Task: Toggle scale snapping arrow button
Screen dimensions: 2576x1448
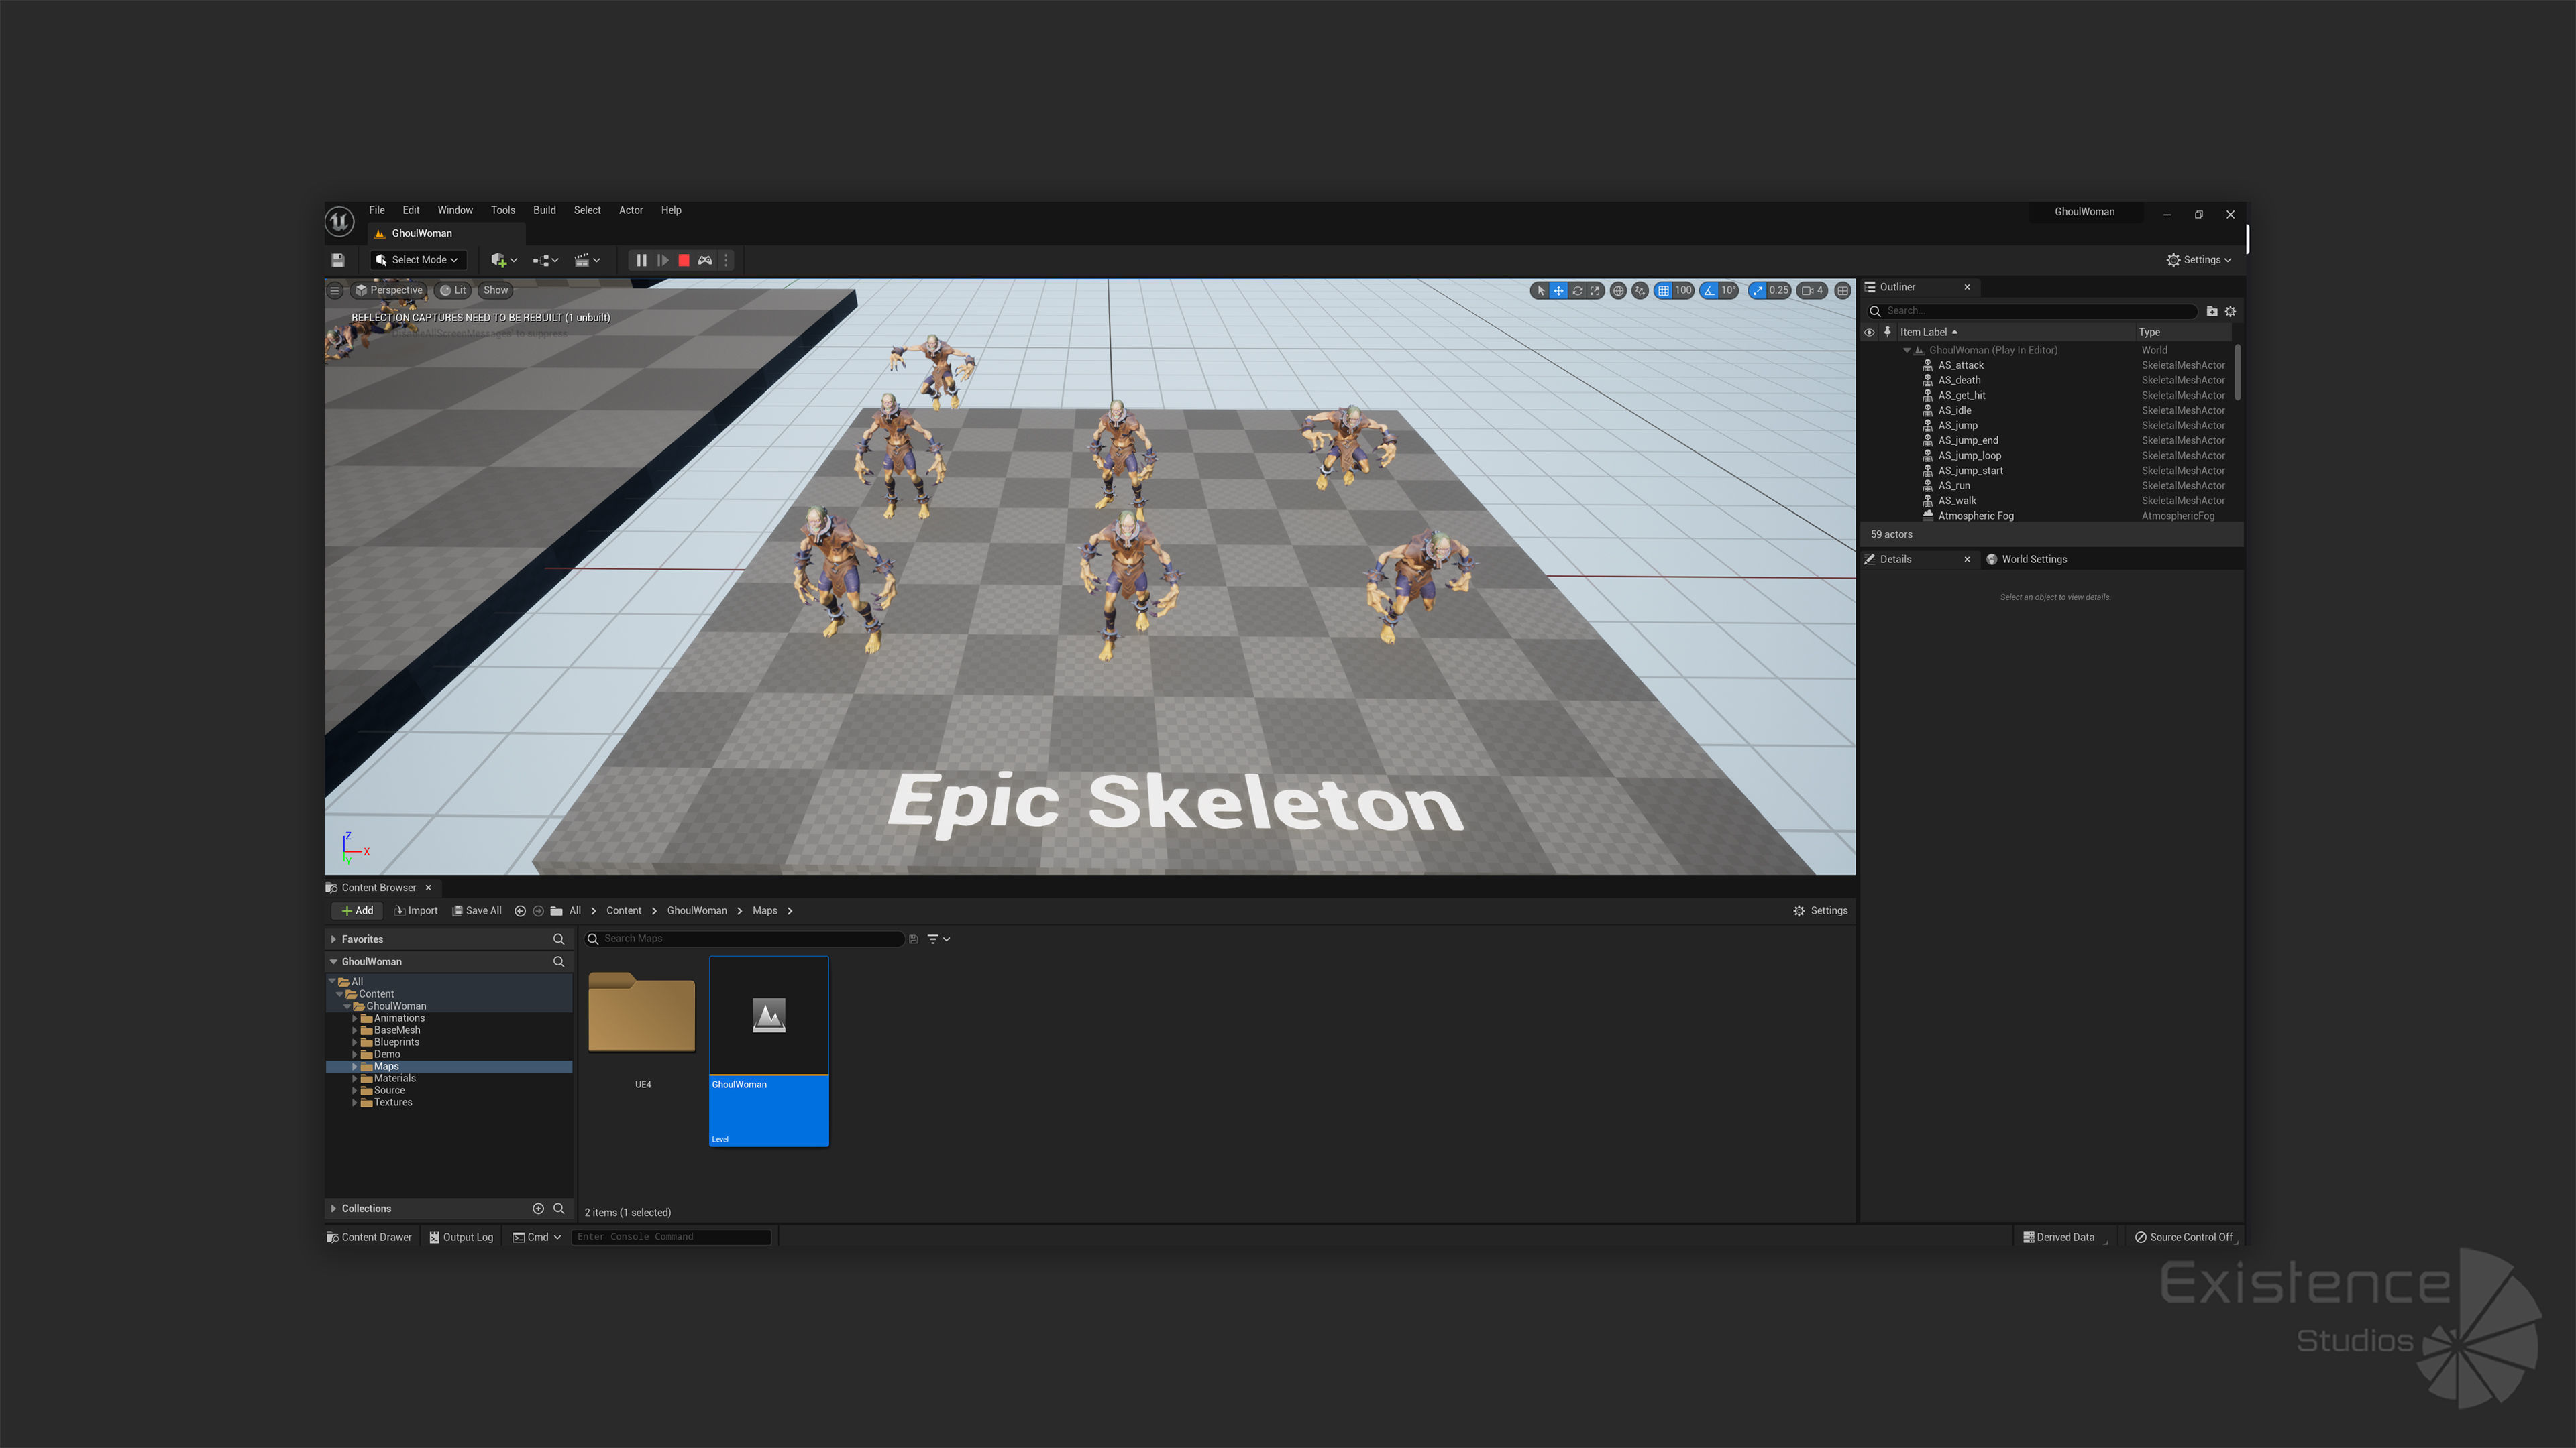Action: tap(1757, 291)
